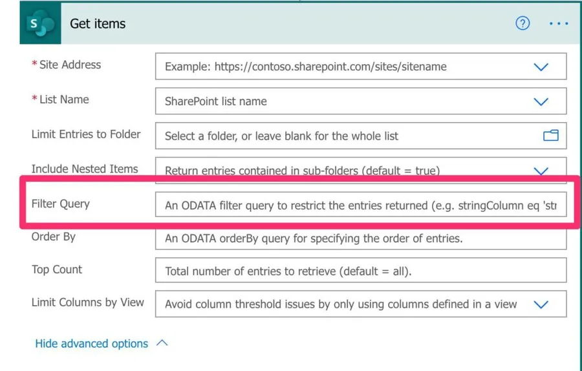Expand the List Name dropdown

click(x=541, y=101)
